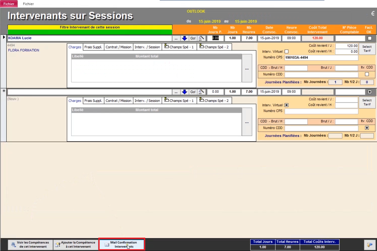Click the Numéro CPS field containing 190103A-4494

(321, 58)
